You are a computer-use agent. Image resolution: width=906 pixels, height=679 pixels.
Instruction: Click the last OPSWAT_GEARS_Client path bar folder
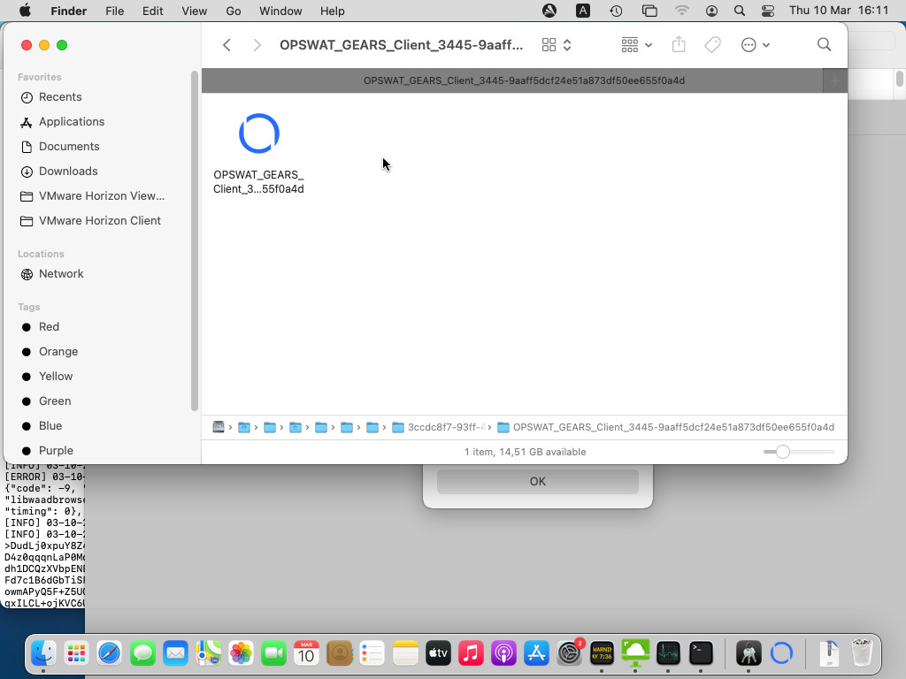pos(665,428)
